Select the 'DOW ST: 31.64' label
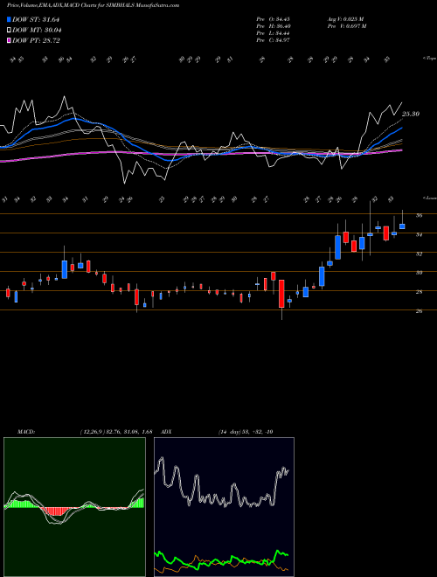Viewport: 437px width, 577px height. click(36, 19)
